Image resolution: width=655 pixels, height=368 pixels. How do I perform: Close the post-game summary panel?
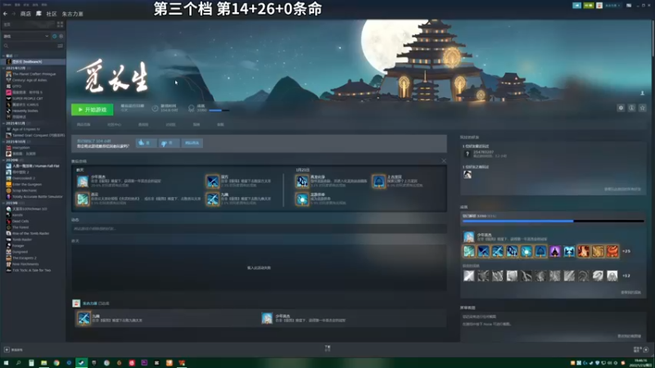pos(444,160)
